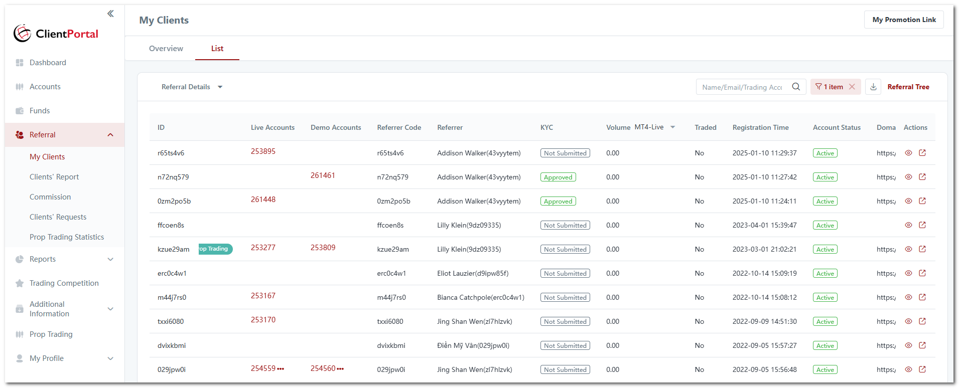Click the 1 item filter funnel icon

click(x=818, y=87)
